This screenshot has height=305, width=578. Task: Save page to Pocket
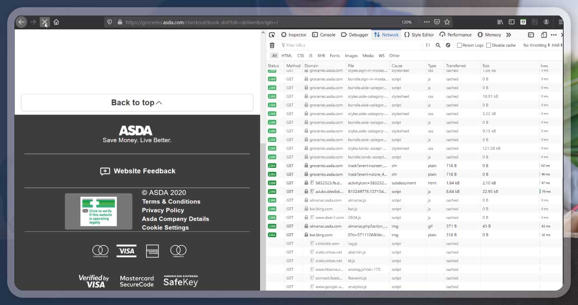pyautogui.click(x=437, y=22)
